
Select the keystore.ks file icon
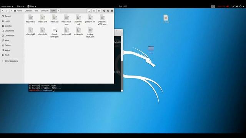[x=31, y=18]
